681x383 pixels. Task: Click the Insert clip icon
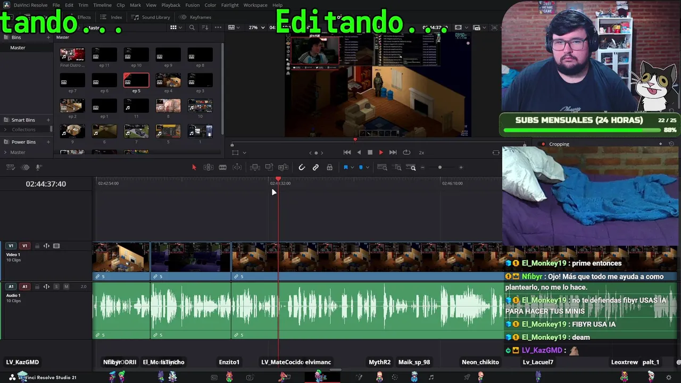click(x=255, y=168)
